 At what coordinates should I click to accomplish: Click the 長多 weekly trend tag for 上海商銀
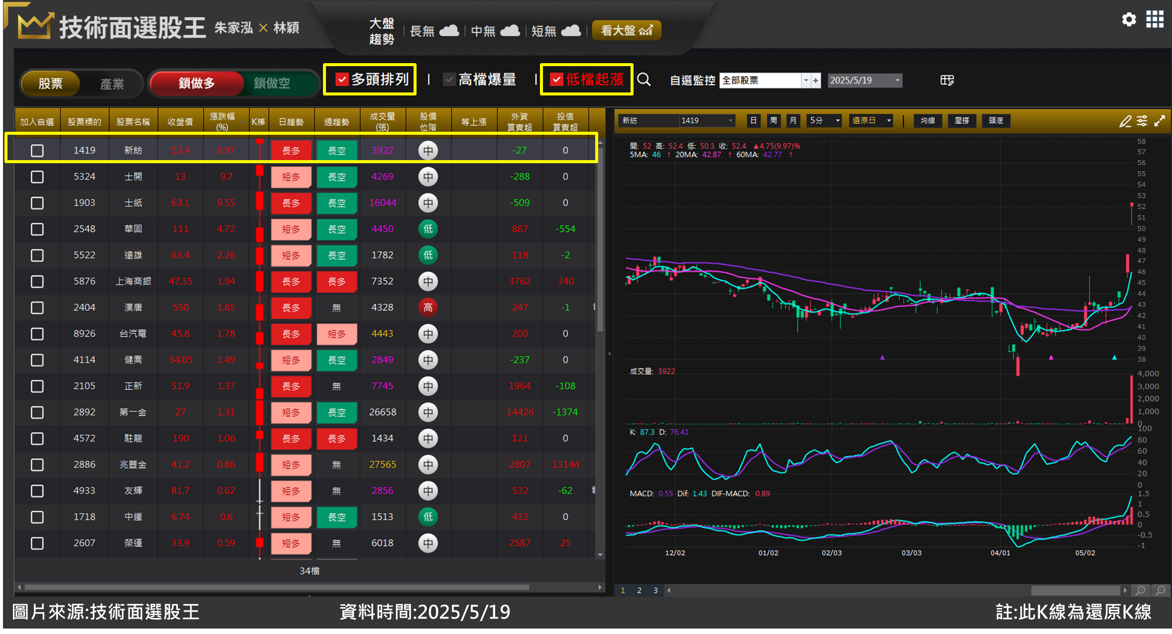pyautogui.click(x=337, y=282)
